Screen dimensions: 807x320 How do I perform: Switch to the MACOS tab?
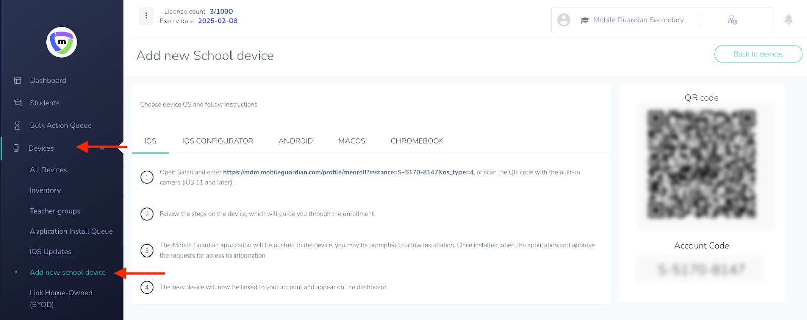352,141
